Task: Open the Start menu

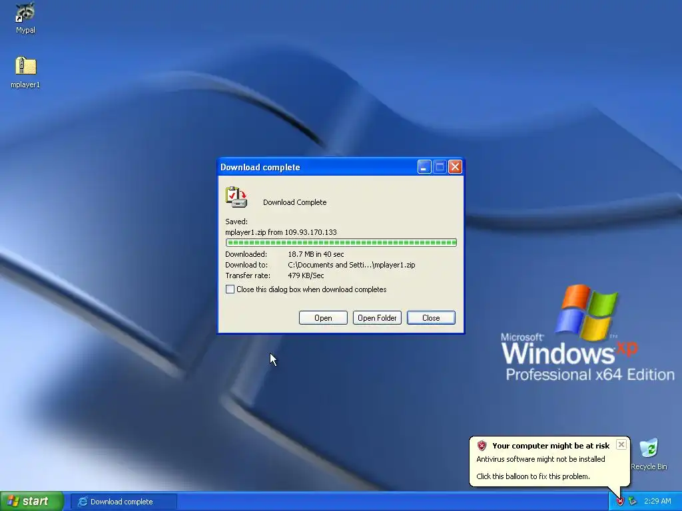Action: tap(32, 502)
